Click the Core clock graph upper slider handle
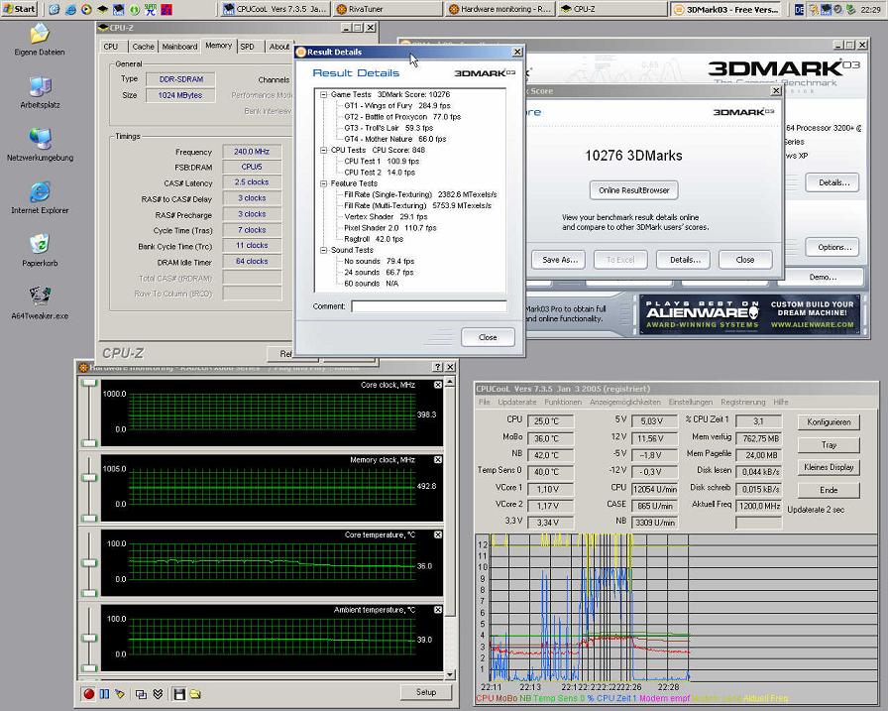This screenshot has height=711, width=888. click(89, 384)
